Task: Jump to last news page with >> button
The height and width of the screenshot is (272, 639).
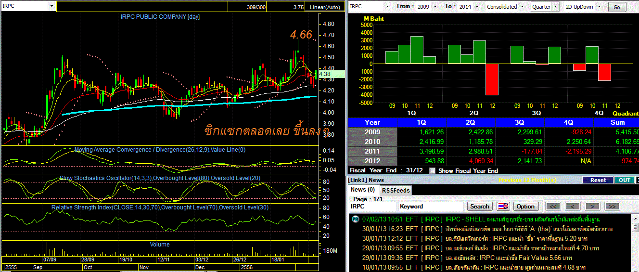Action: click(x=612, y=206)
